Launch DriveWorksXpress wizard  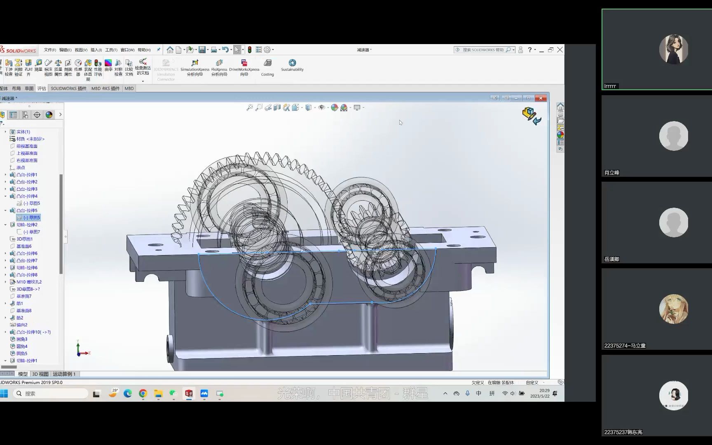[x=244, y=68]
